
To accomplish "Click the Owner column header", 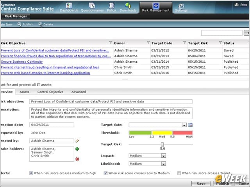I will click(x=120, y=43).
